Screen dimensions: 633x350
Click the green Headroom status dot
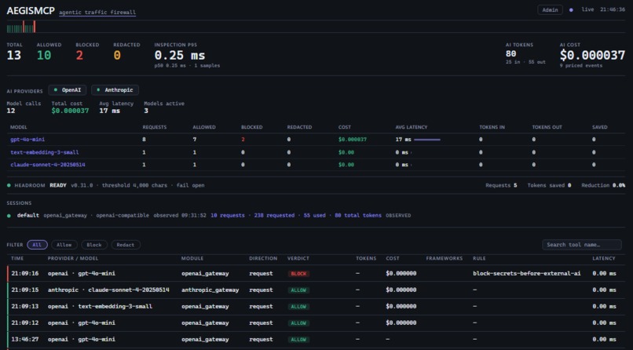tap(9, 185)
